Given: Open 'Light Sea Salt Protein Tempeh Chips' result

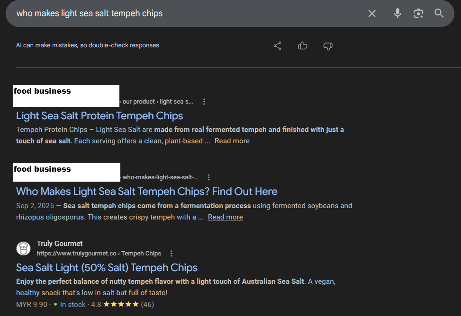Looking at the screenshot, I should coord(99,116).
